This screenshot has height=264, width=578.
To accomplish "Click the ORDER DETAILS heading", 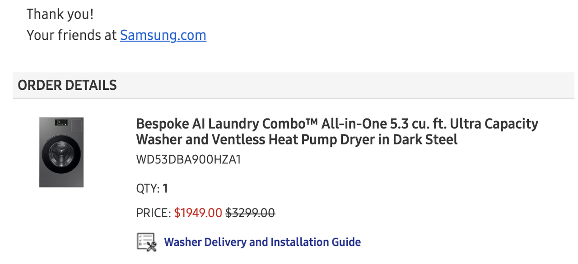I will (67, 85).
